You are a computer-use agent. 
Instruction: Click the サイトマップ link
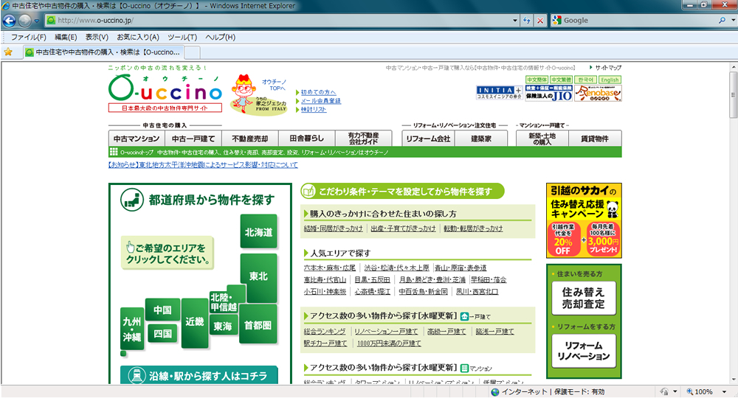(607, 68)
